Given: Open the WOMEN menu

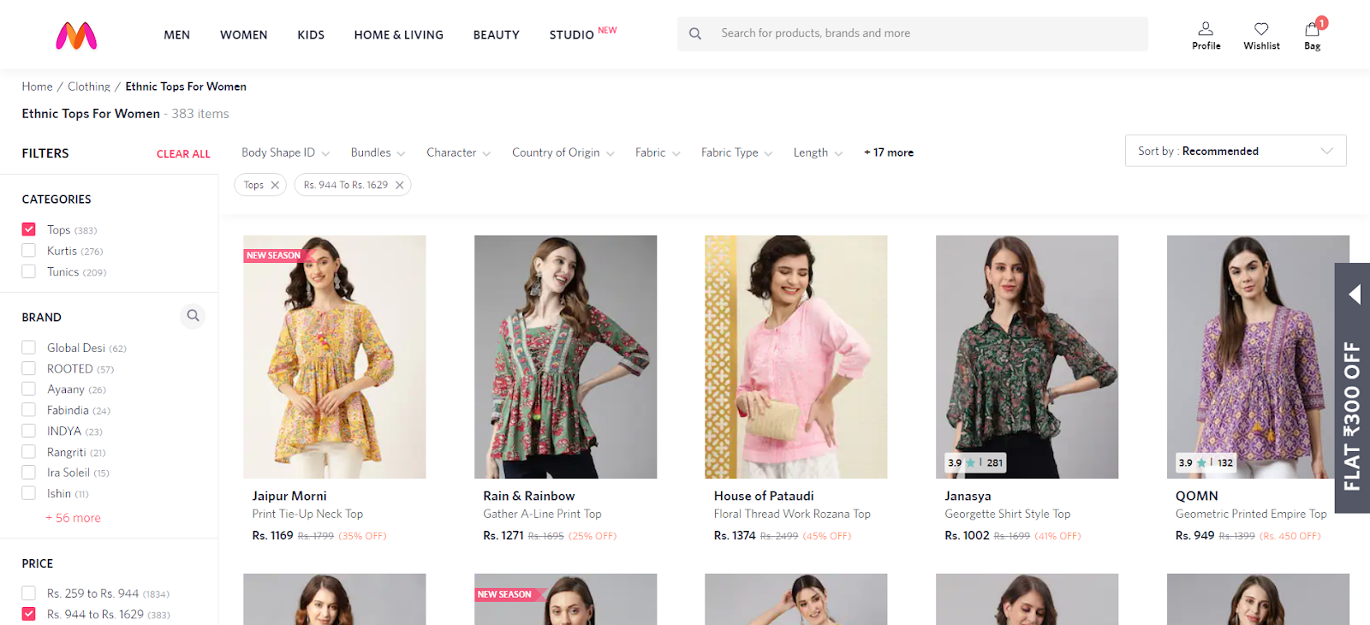Looking at the screenshot, I should [244, 35].
